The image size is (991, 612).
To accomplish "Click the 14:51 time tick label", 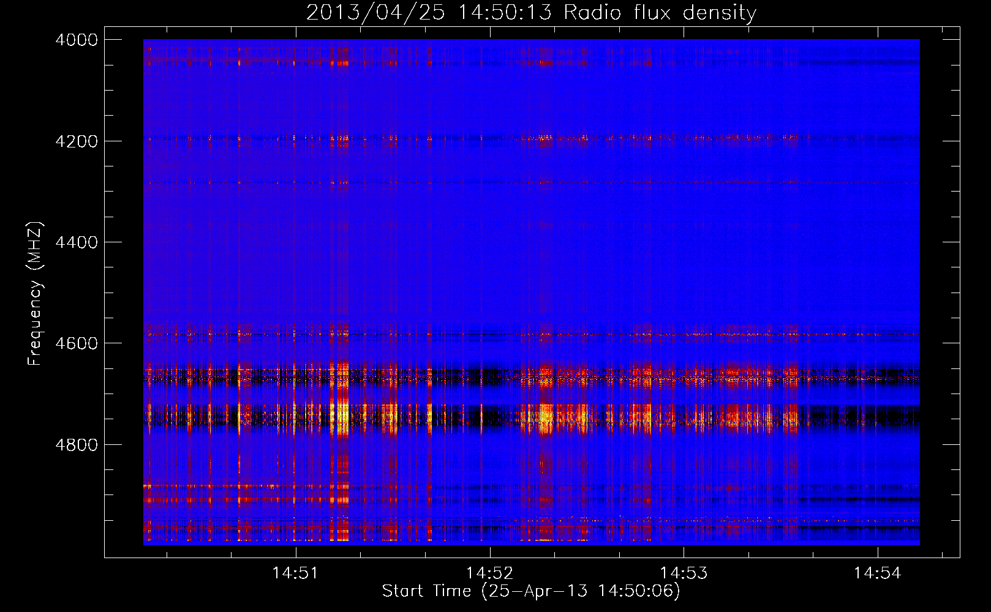I will coord(296,573).
